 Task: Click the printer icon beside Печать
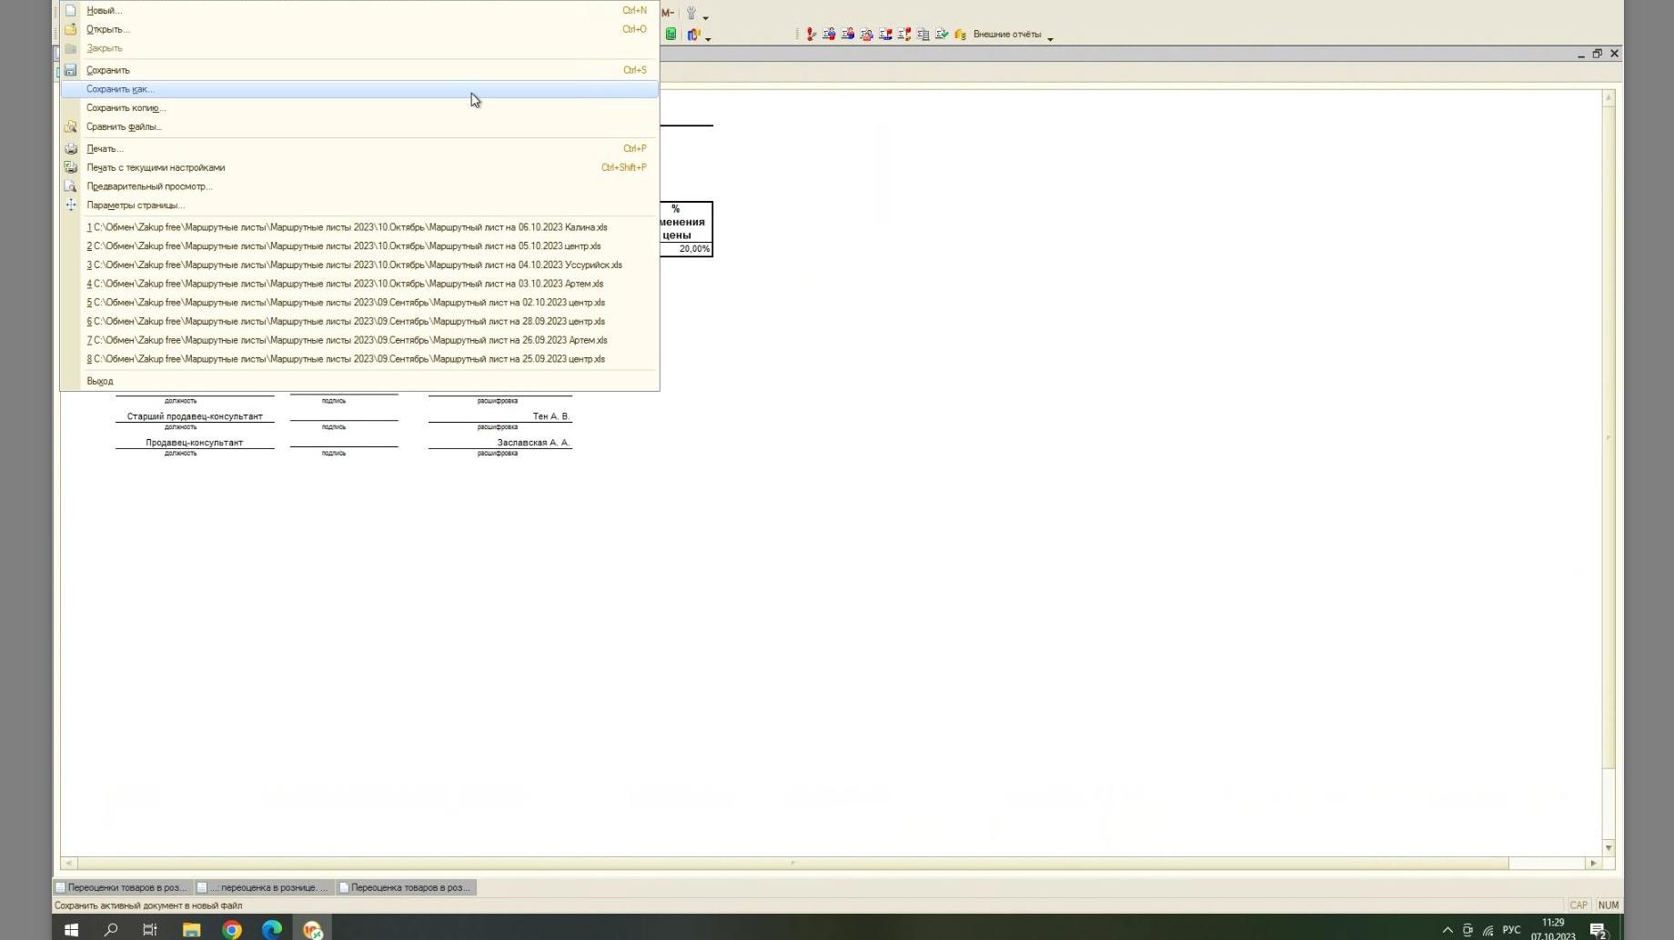coord(70,148)
